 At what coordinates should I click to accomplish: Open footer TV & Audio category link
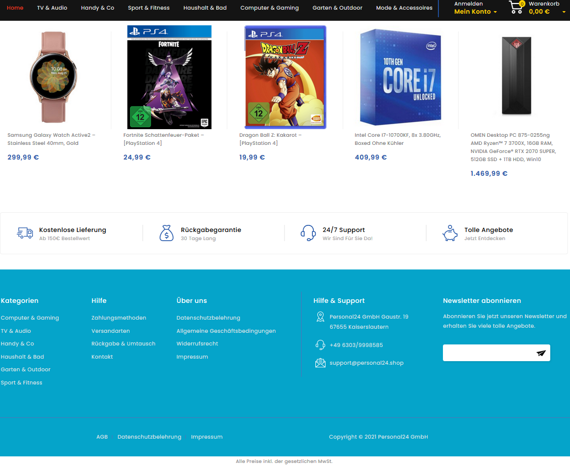[16, 331]
